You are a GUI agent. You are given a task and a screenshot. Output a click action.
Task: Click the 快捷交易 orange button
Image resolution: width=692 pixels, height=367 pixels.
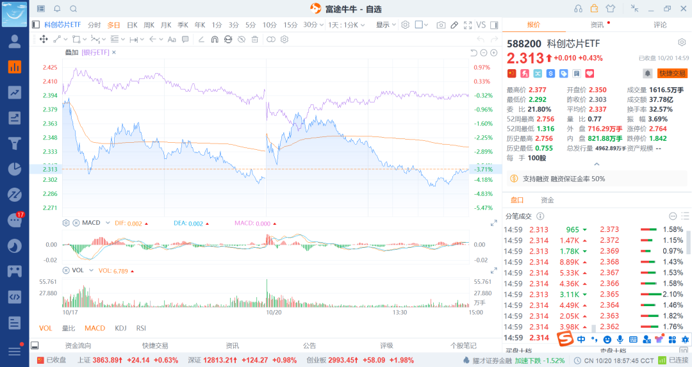[672, 74]
